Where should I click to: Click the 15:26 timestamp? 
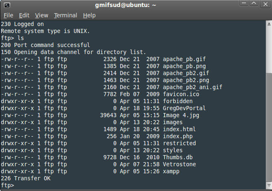[x=151, y=172]
